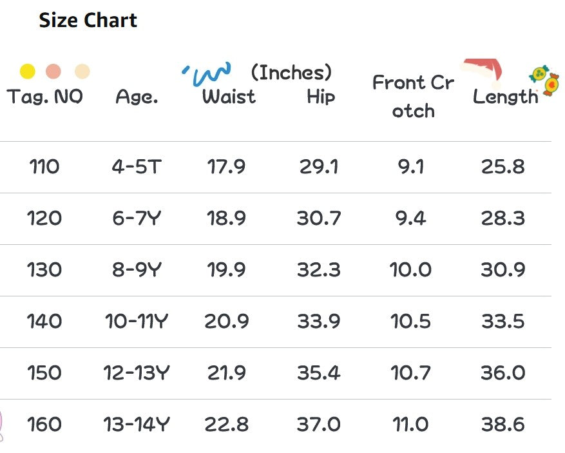Viewport: 565px width, 453px height.
Task: Click the Santa hat icon
Action: click(483, 71)
